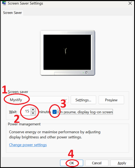
Task: Click inside the Wait minutes field showing 15
Action: coord(25,111)
